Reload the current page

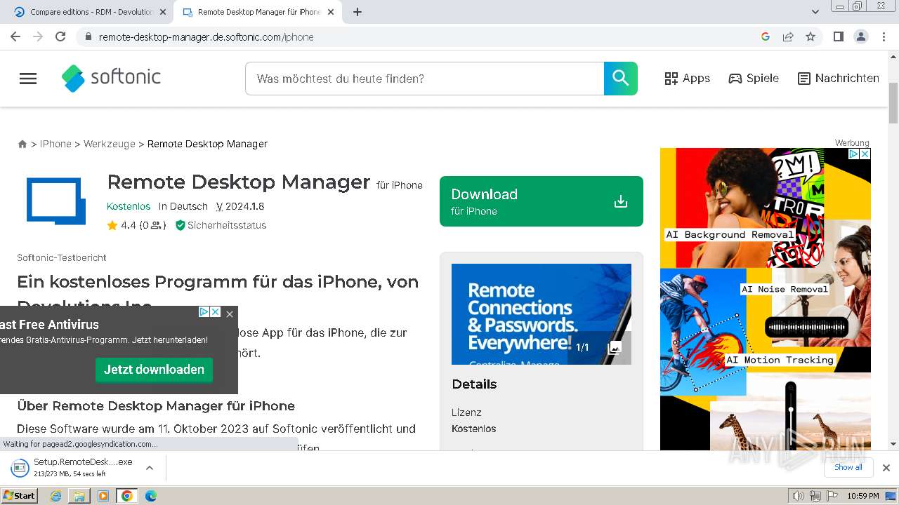(x=60, y=36)
